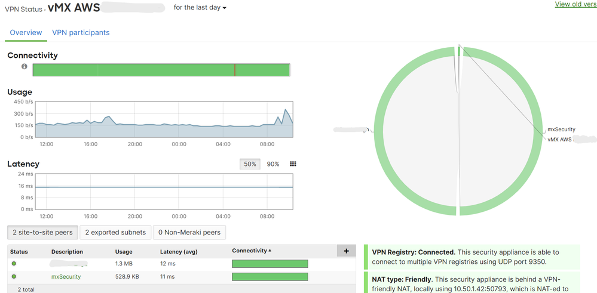Click the NAT type: Friendly status message
597x293 pixels.
point(472,282)
